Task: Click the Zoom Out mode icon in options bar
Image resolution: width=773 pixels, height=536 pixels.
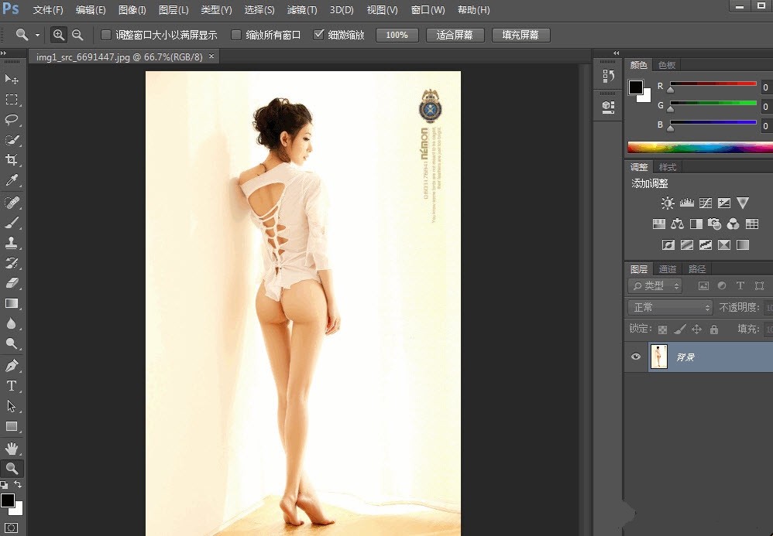Action: click(x=77, y=35)
